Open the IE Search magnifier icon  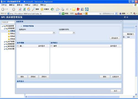[x=33, y=9]
